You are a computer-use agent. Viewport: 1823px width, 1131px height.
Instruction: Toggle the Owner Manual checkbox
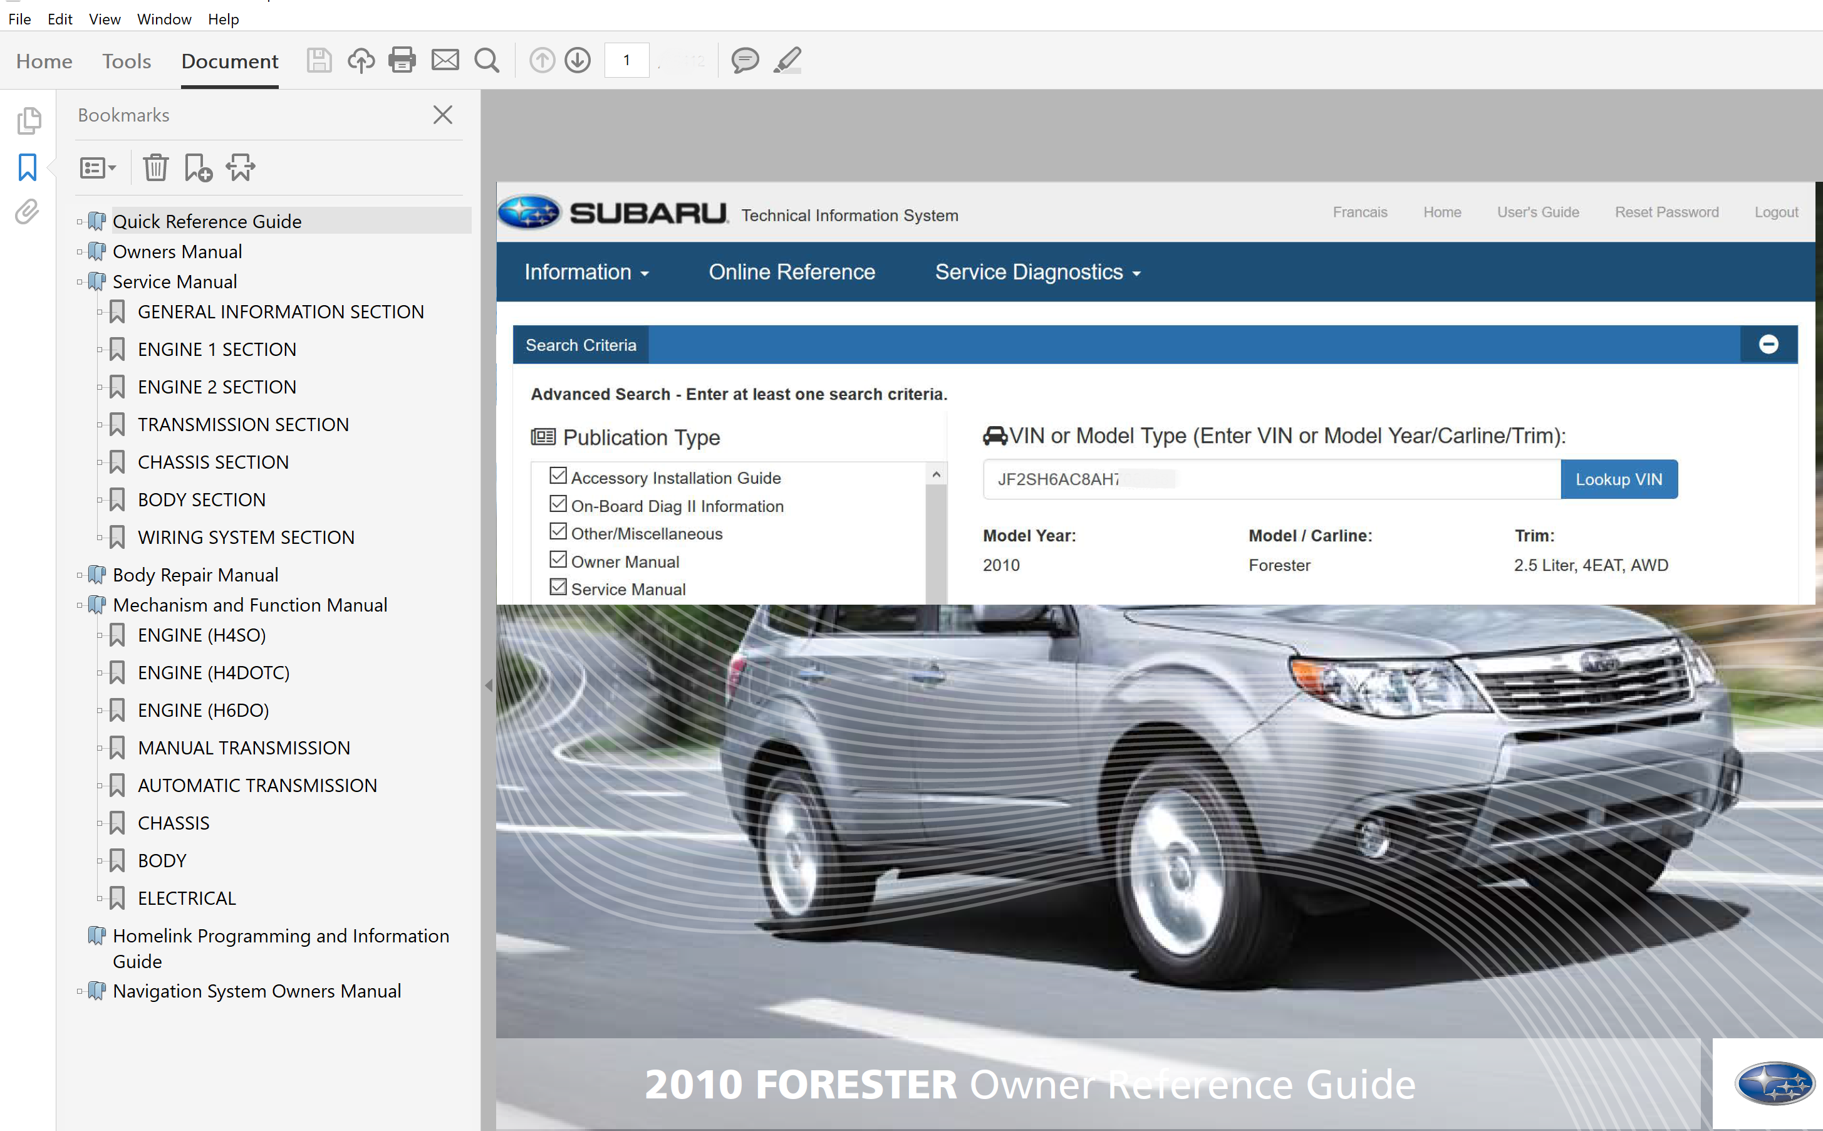(558, 560)
